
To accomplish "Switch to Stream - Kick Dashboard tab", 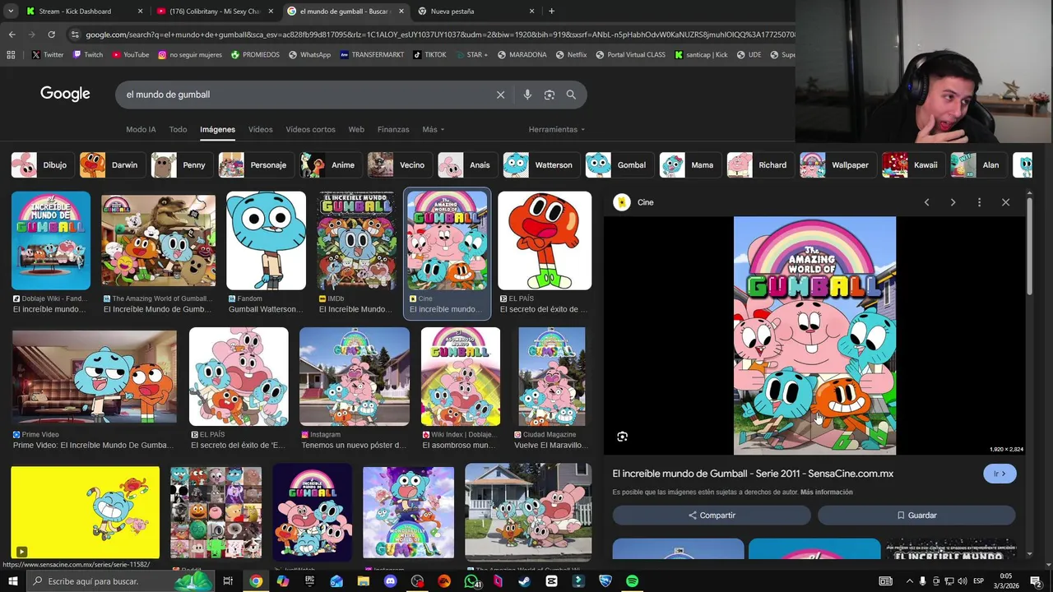I will pyautogui.click(x=83, y=12).
